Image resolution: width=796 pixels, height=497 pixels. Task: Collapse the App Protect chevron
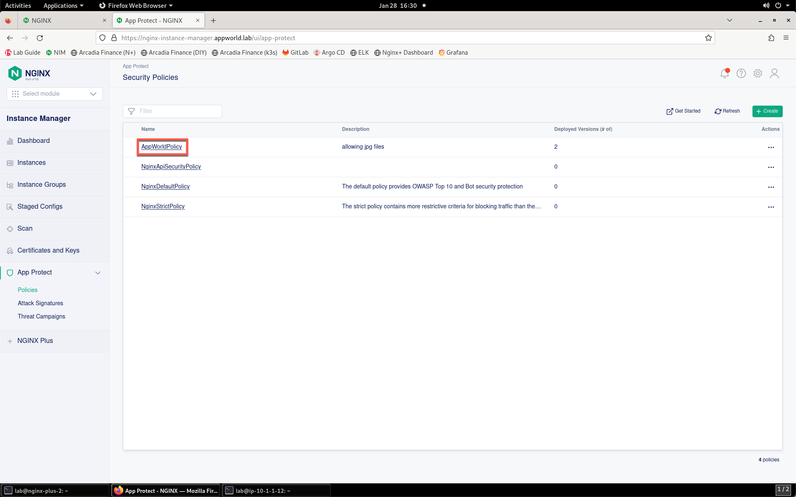(98, 273)
